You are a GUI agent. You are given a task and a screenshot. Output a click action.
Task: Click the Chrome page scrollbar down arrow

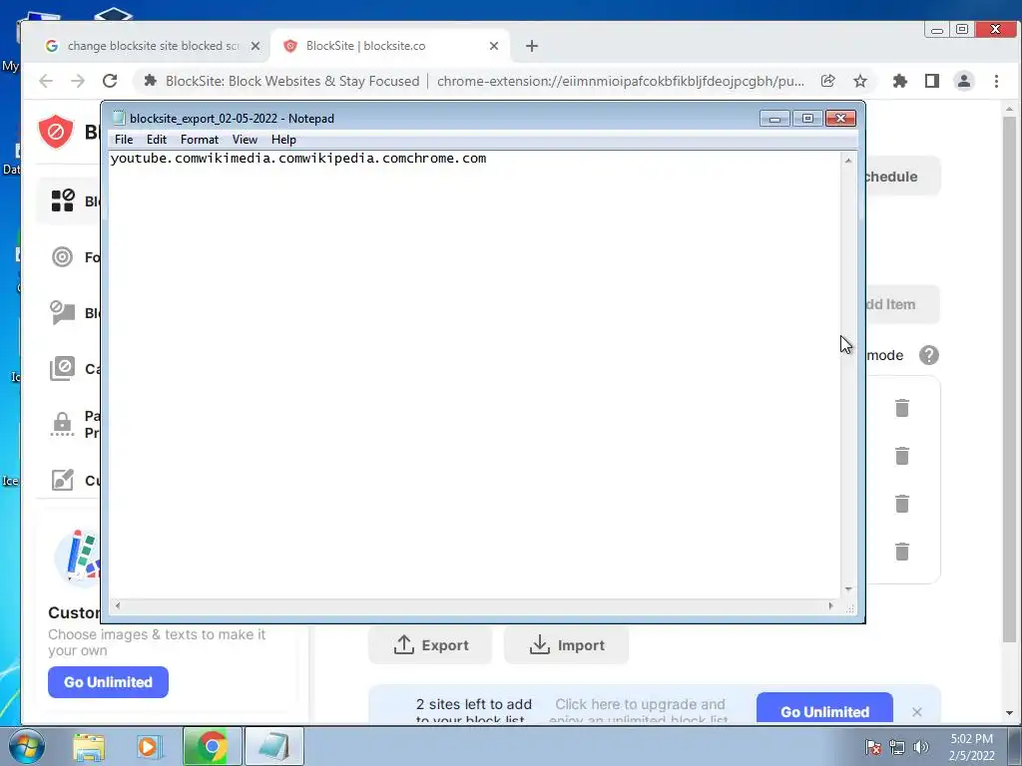[1009, 713]
